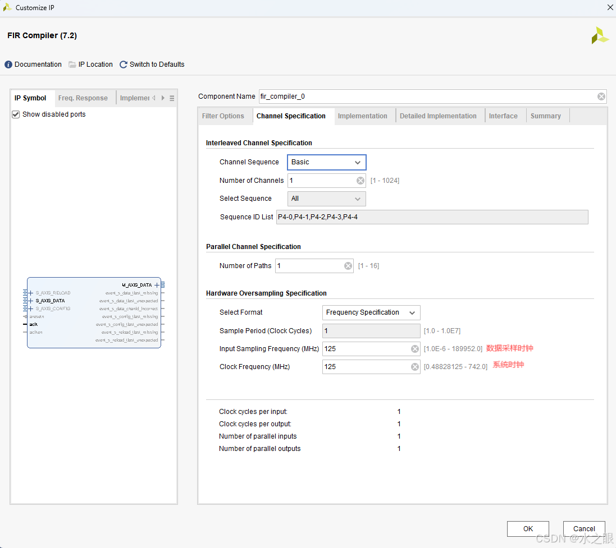Open the left-panel tab list menu

click(172, 99)
